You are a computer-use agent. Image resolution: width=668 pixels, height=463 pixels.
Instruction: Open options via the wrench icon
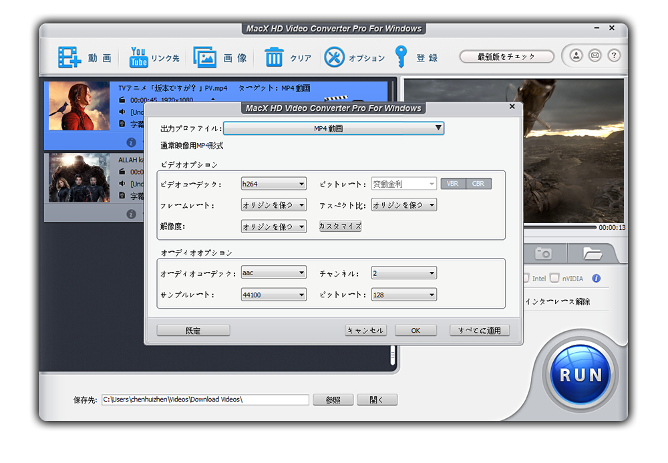[335, 57]
